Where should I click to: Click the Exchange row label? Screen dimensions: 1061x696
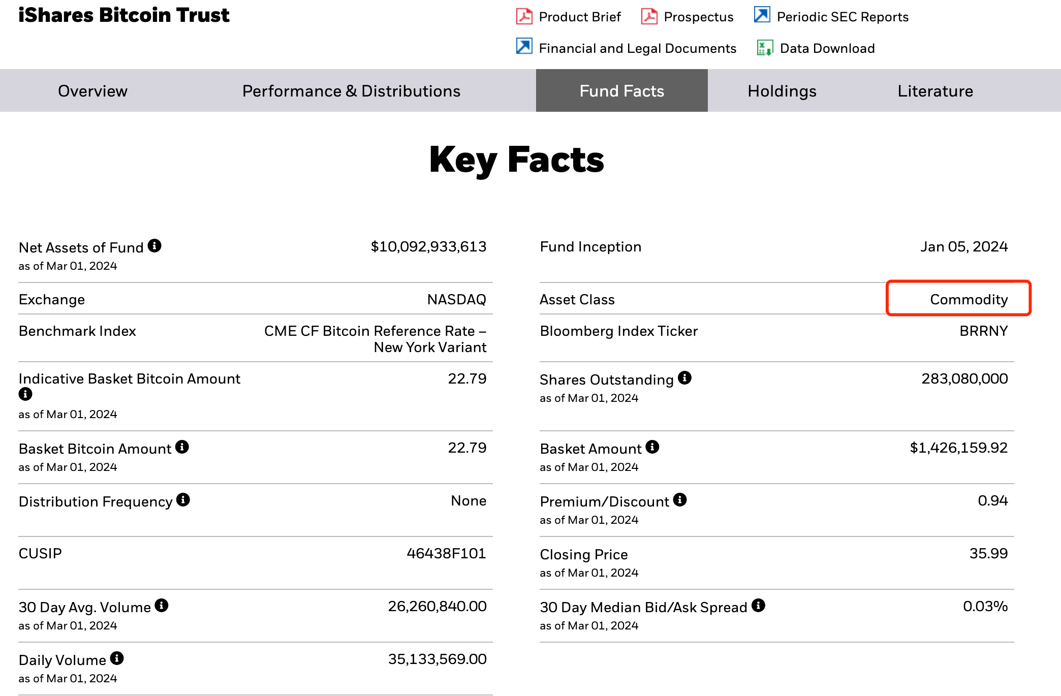coord(52,300)
